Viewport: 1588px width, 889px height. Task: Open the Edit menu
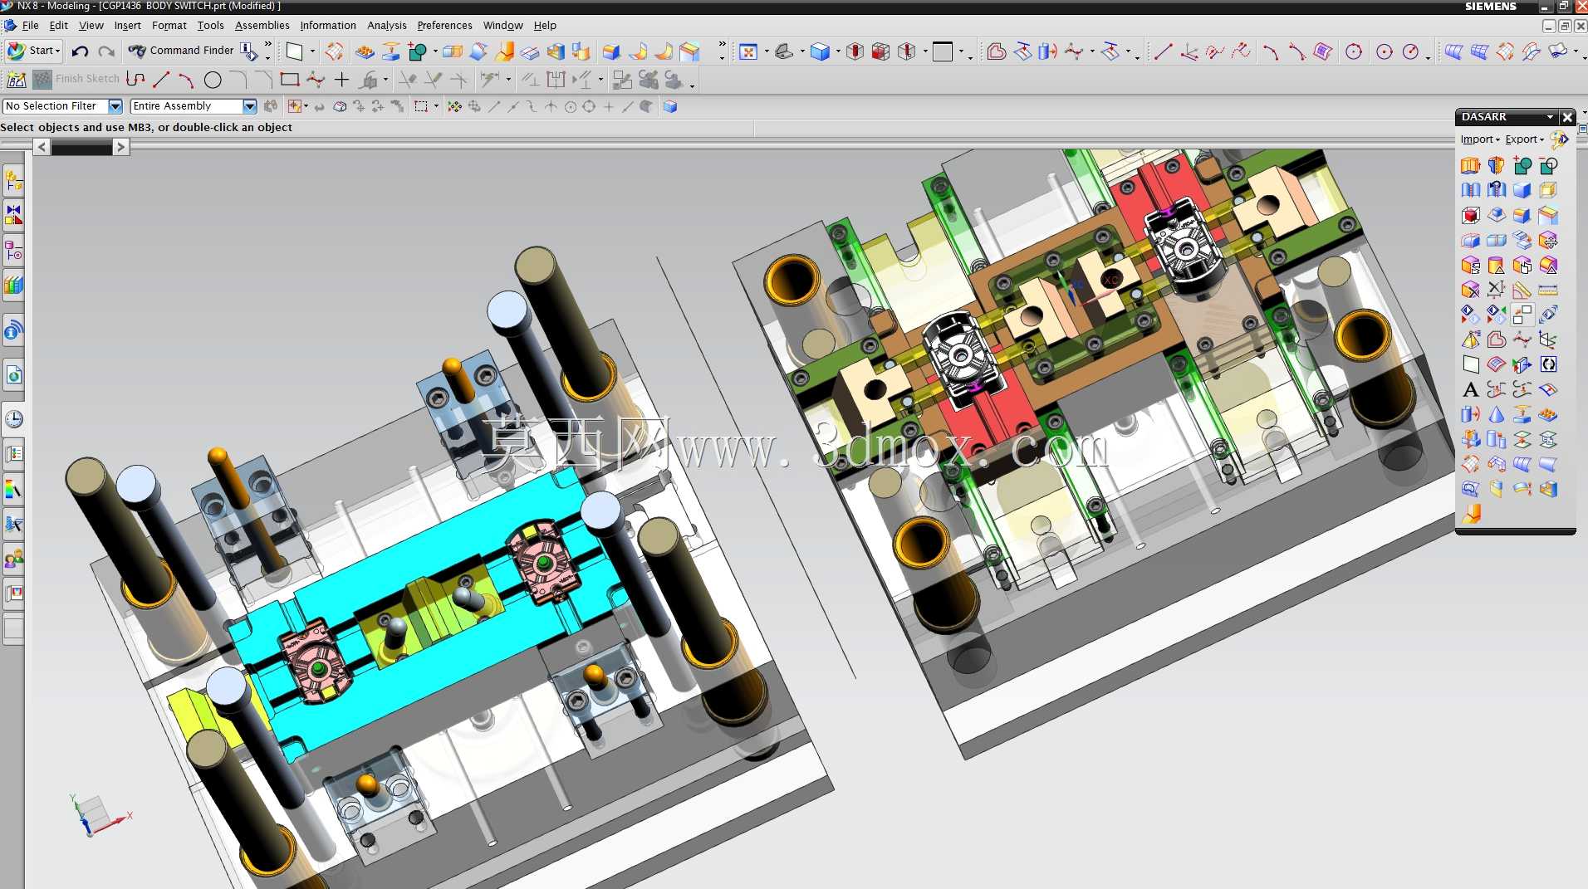pyautogui.click(x=58, y=26)
